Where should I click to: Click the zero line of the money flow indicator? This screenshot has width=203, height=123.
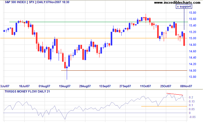pos(95,113)
